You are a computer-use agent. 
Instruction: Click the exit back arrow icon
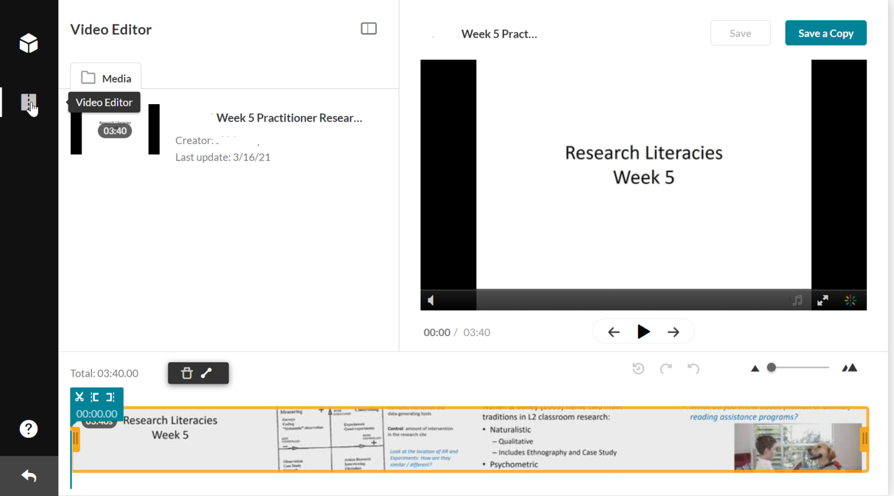click(29, 476)
